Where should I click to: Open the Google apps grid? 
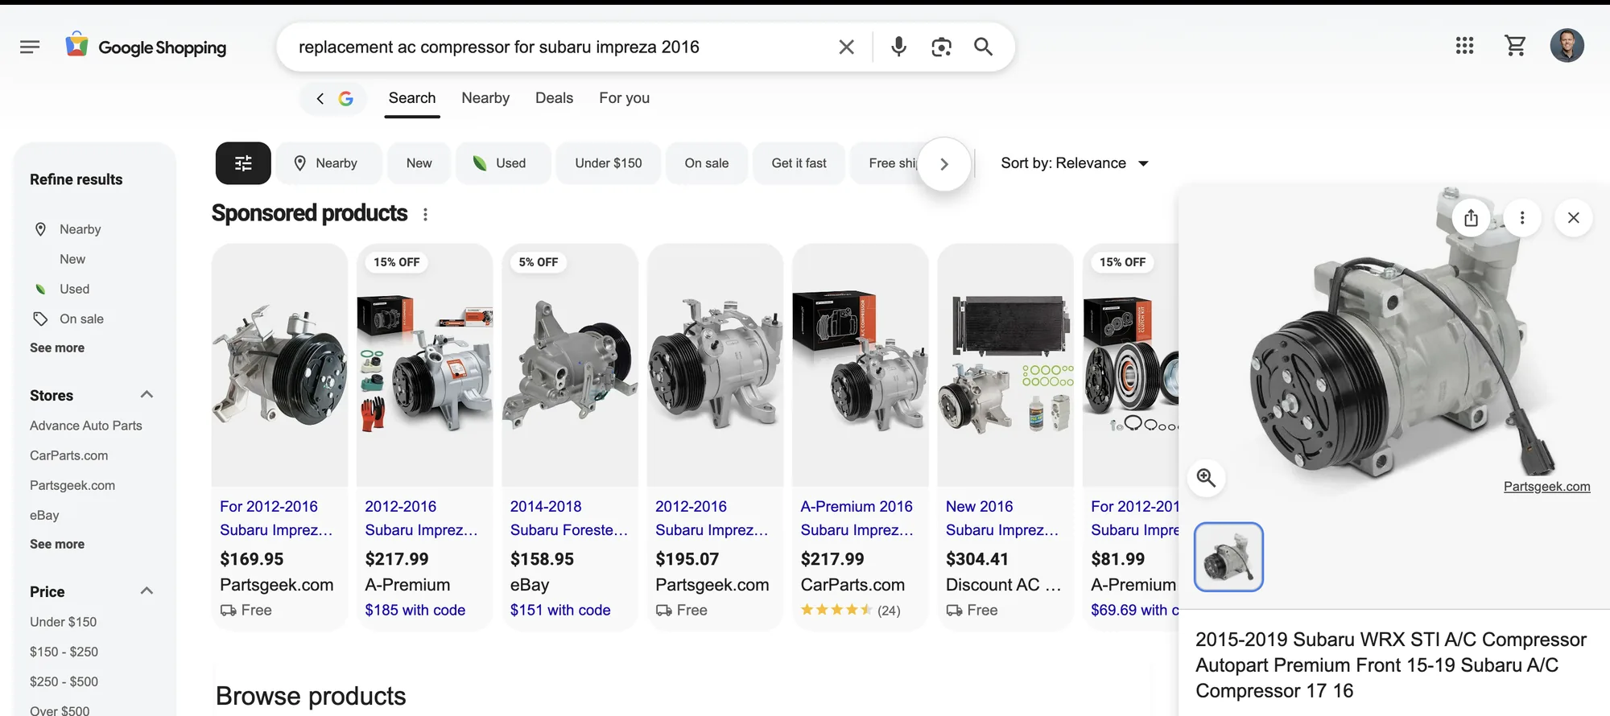coord(1464,46)
